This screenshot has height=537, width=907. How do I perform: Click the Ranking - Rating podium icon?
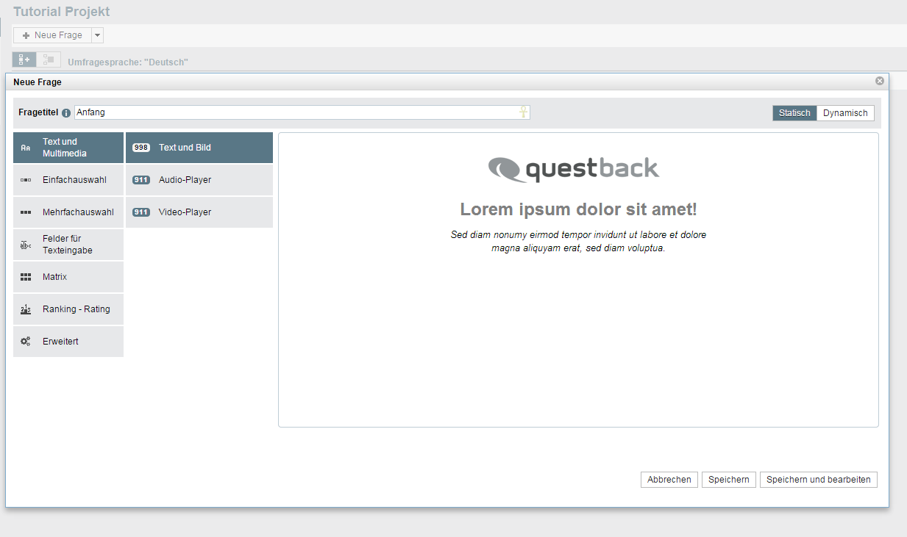[26, 309]
